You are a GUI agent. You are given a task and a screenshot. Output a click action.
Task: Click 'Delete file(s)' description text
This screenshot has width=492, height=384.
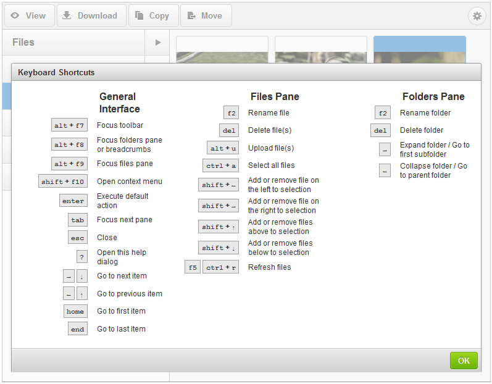270,130
